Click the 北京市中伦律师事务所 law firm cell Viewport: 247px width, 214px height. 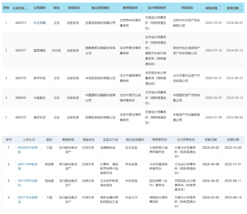pos(130,23)
